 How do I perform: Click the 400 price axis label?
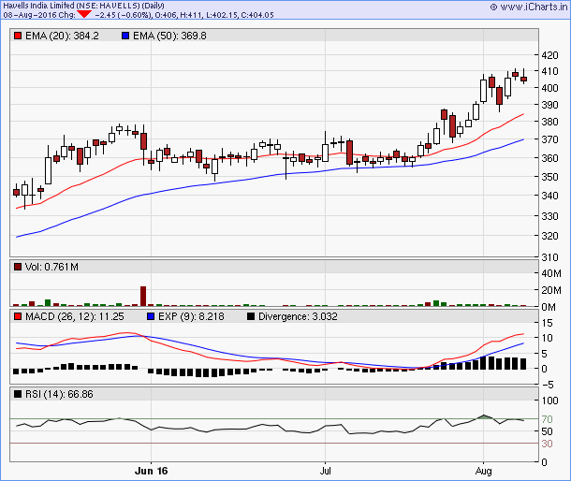click(549, 88)
